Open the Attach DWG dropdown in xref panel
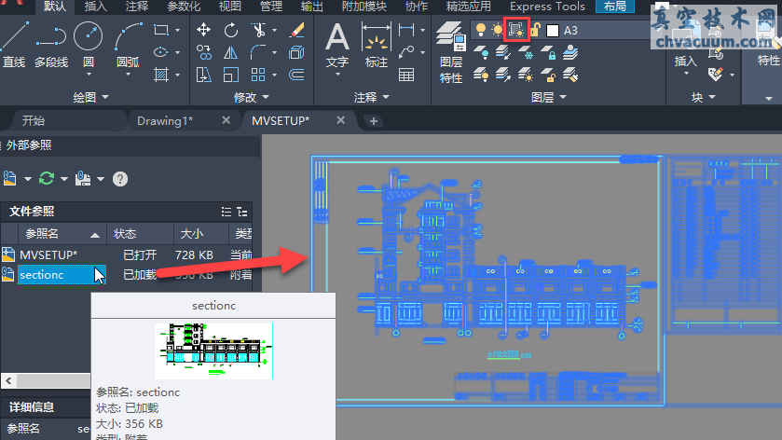 point(27,179)
